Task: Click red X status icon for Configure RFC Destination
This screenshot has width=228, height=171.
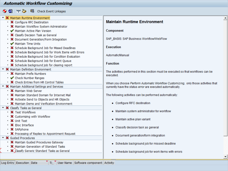Action: click(x=12, y=22)
